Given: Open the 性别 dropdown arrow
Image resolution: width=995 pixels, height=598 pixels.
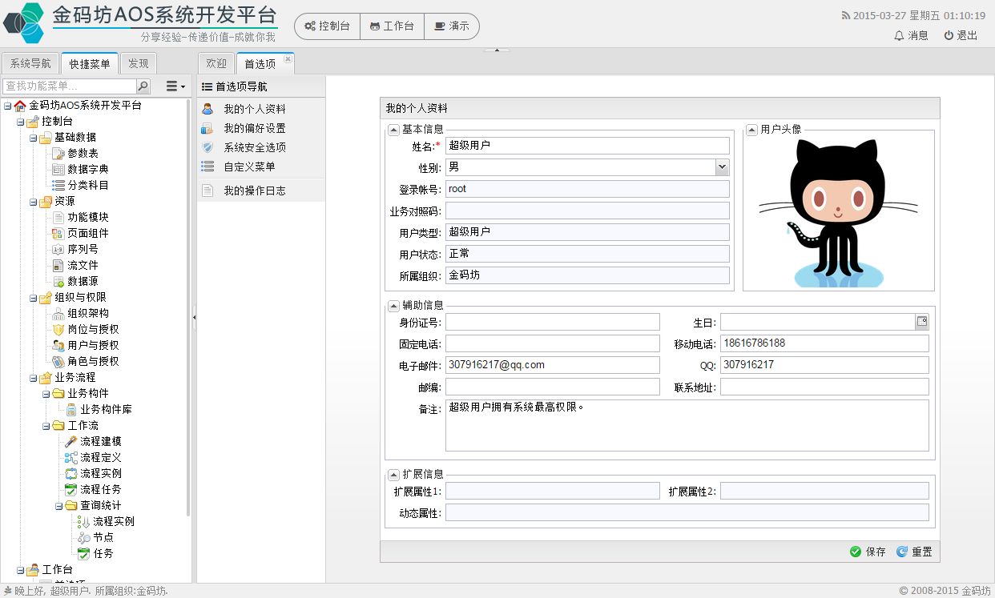Looking at the screenshot, I should [x=722, y=167].
